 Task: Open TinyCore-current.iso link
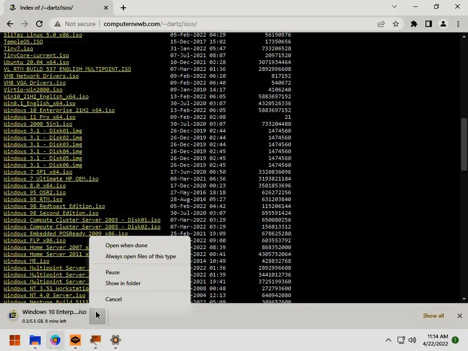pyautogui.click(x=36, y=55)
